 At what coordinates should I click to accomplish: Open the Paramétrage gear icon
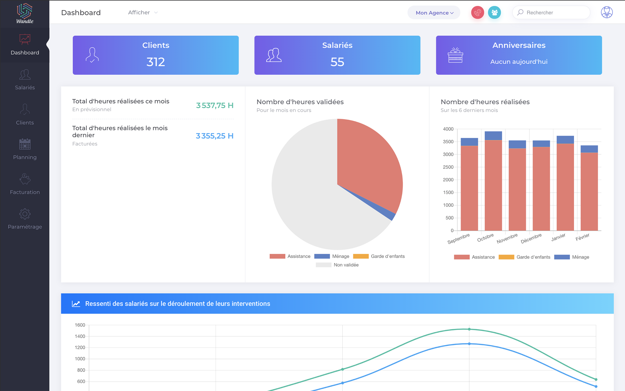pyautogui.click(x=25, y=214)
